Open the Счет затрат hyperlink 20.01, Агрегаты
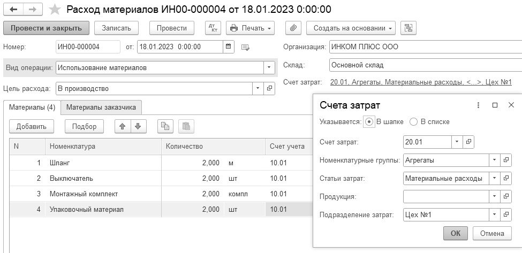This screenshot has width=522, height=253. (x=421, y=82)
